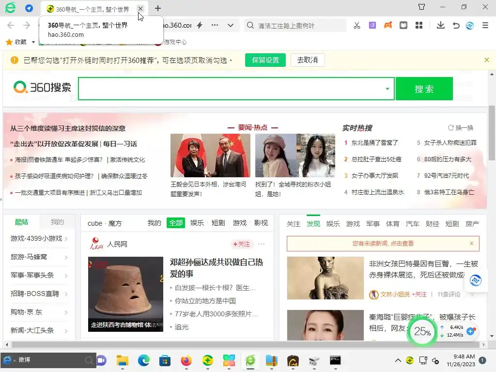Close the unread news notice banner
This screenshot has width=496, height=372.
(x=472, y=243)
